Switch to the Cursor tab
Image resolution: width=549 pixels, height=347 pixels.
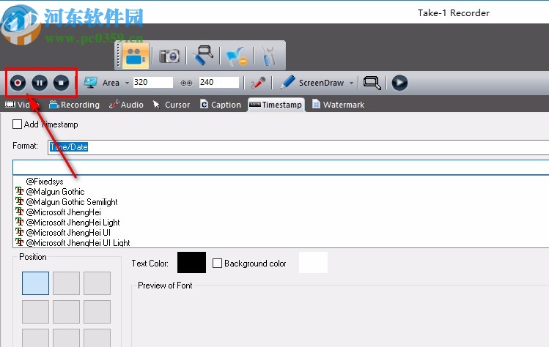point(172,105)
